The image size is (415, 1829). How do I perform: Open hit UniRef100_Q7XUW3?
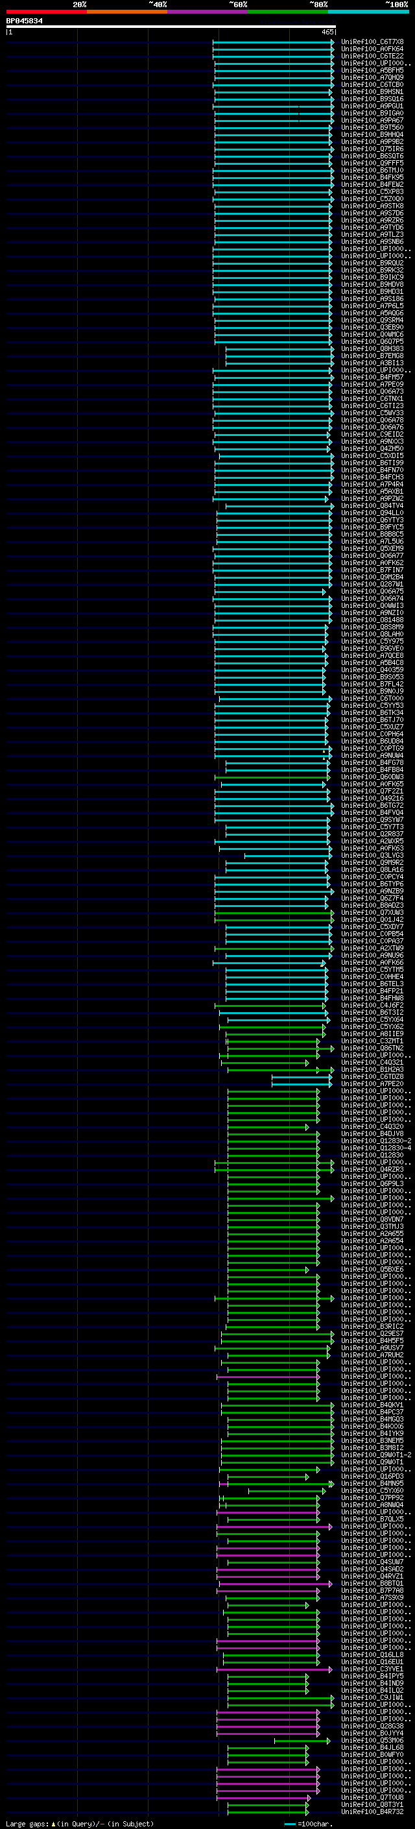click(372, 912)
